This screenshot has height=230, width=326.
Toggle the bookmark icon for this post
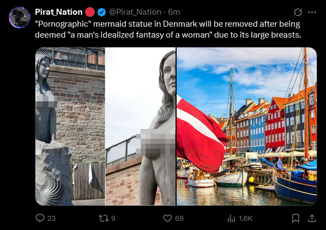click(295, 218)
